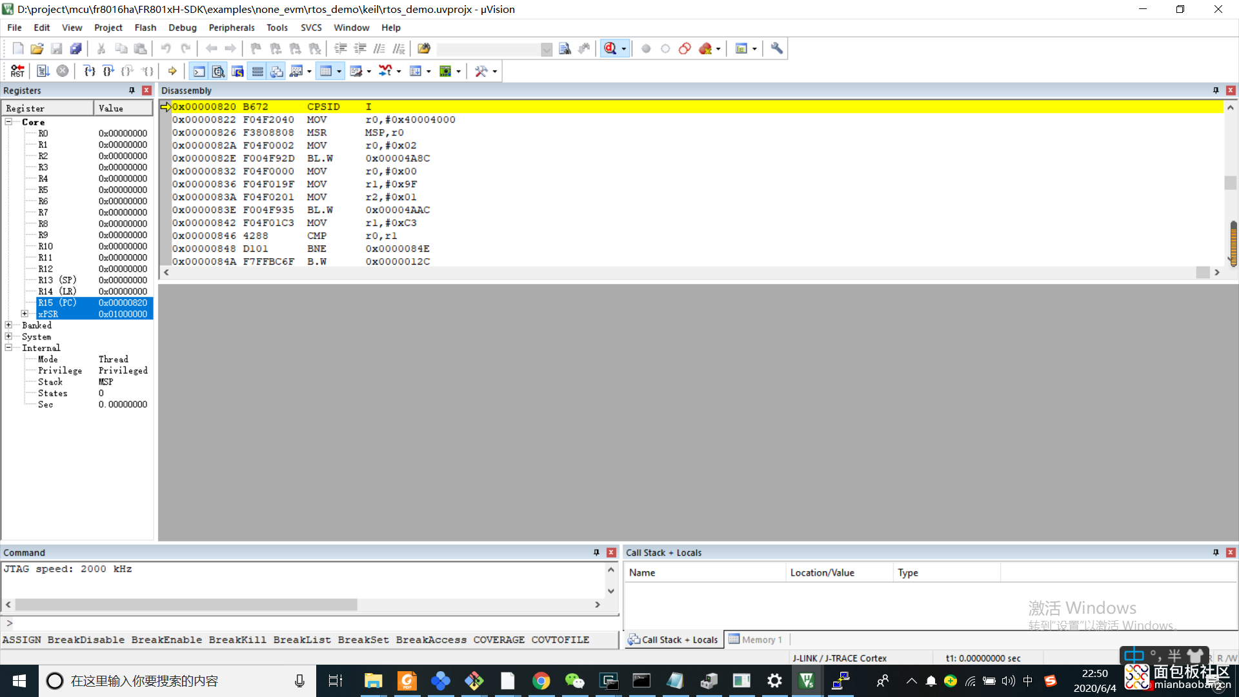Expand the Banked register group
This screenshot has height=697, width=1239.
tap(9, 325)
